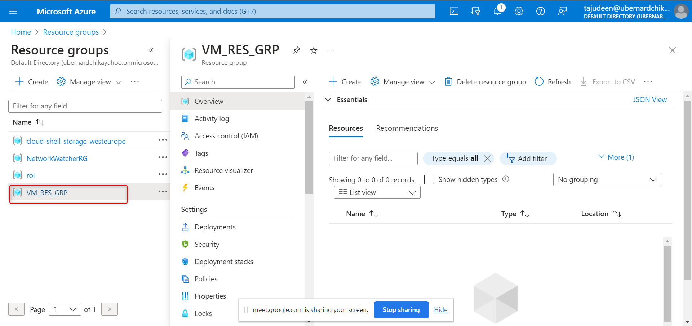
Task: Pin VM_RES_GRP to dashboard
Action: (x=296, y=50)
